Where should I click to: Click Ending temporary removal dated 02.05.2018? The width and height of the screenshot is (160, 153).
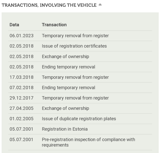68,67
